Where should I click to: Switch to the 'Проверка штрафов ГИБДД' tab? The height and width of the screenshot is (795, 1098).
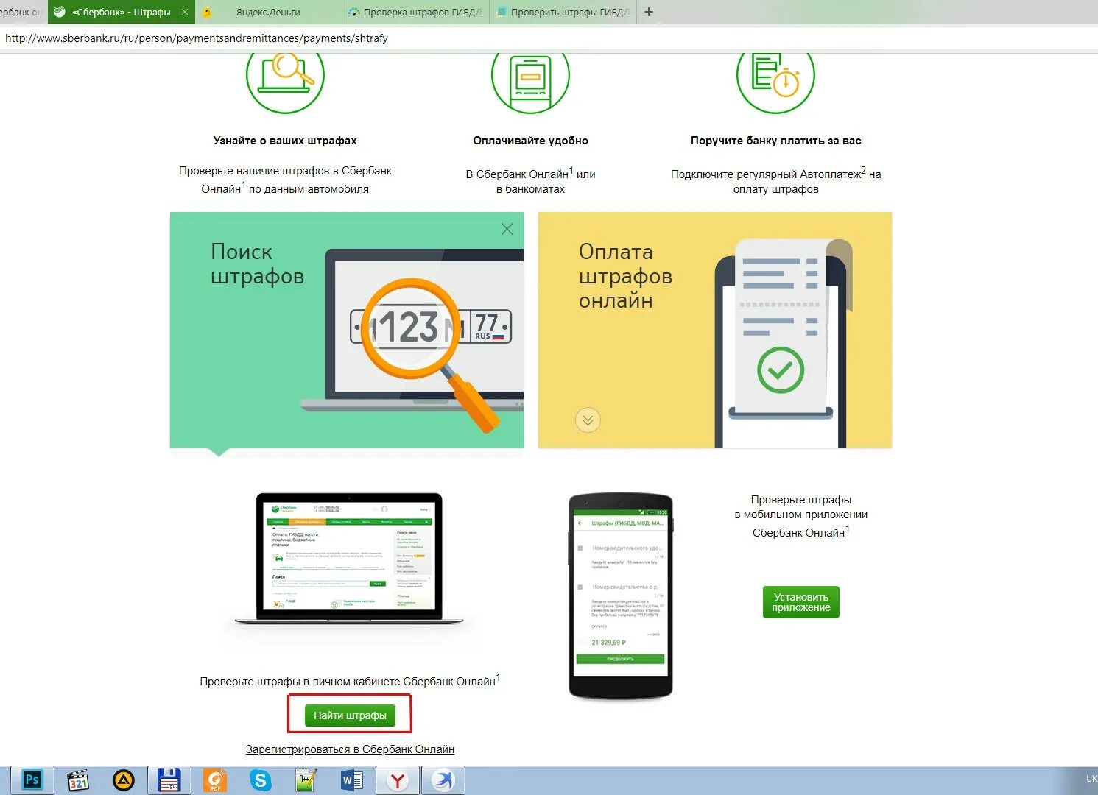click(x=416, y=13)
